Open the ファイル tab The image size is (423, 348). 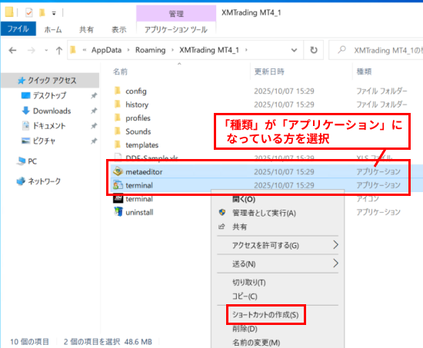pos(18,28)
